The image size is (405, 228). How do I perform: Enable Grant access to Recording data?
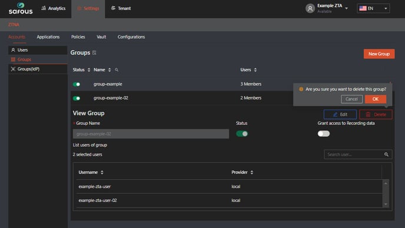(x=323, y=134)
